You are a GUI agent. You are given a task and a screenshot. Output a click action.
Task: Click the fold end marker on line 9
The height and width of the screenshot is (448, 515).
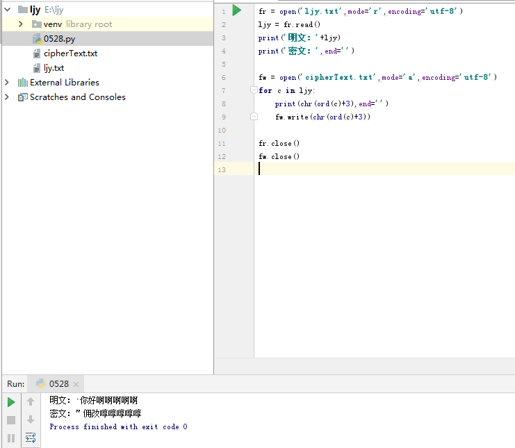(254, 117)
